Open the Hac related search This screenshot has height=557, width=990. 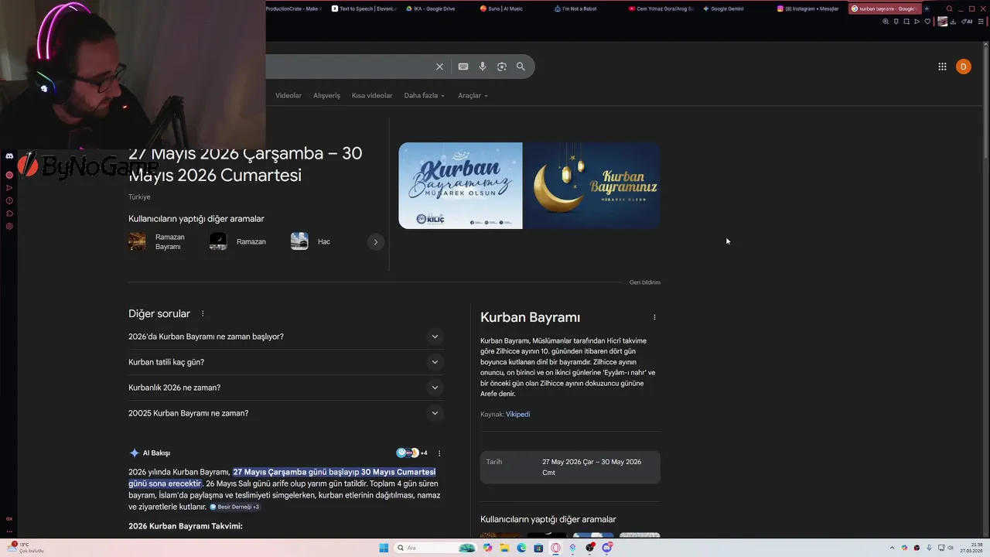coord(311,242)
